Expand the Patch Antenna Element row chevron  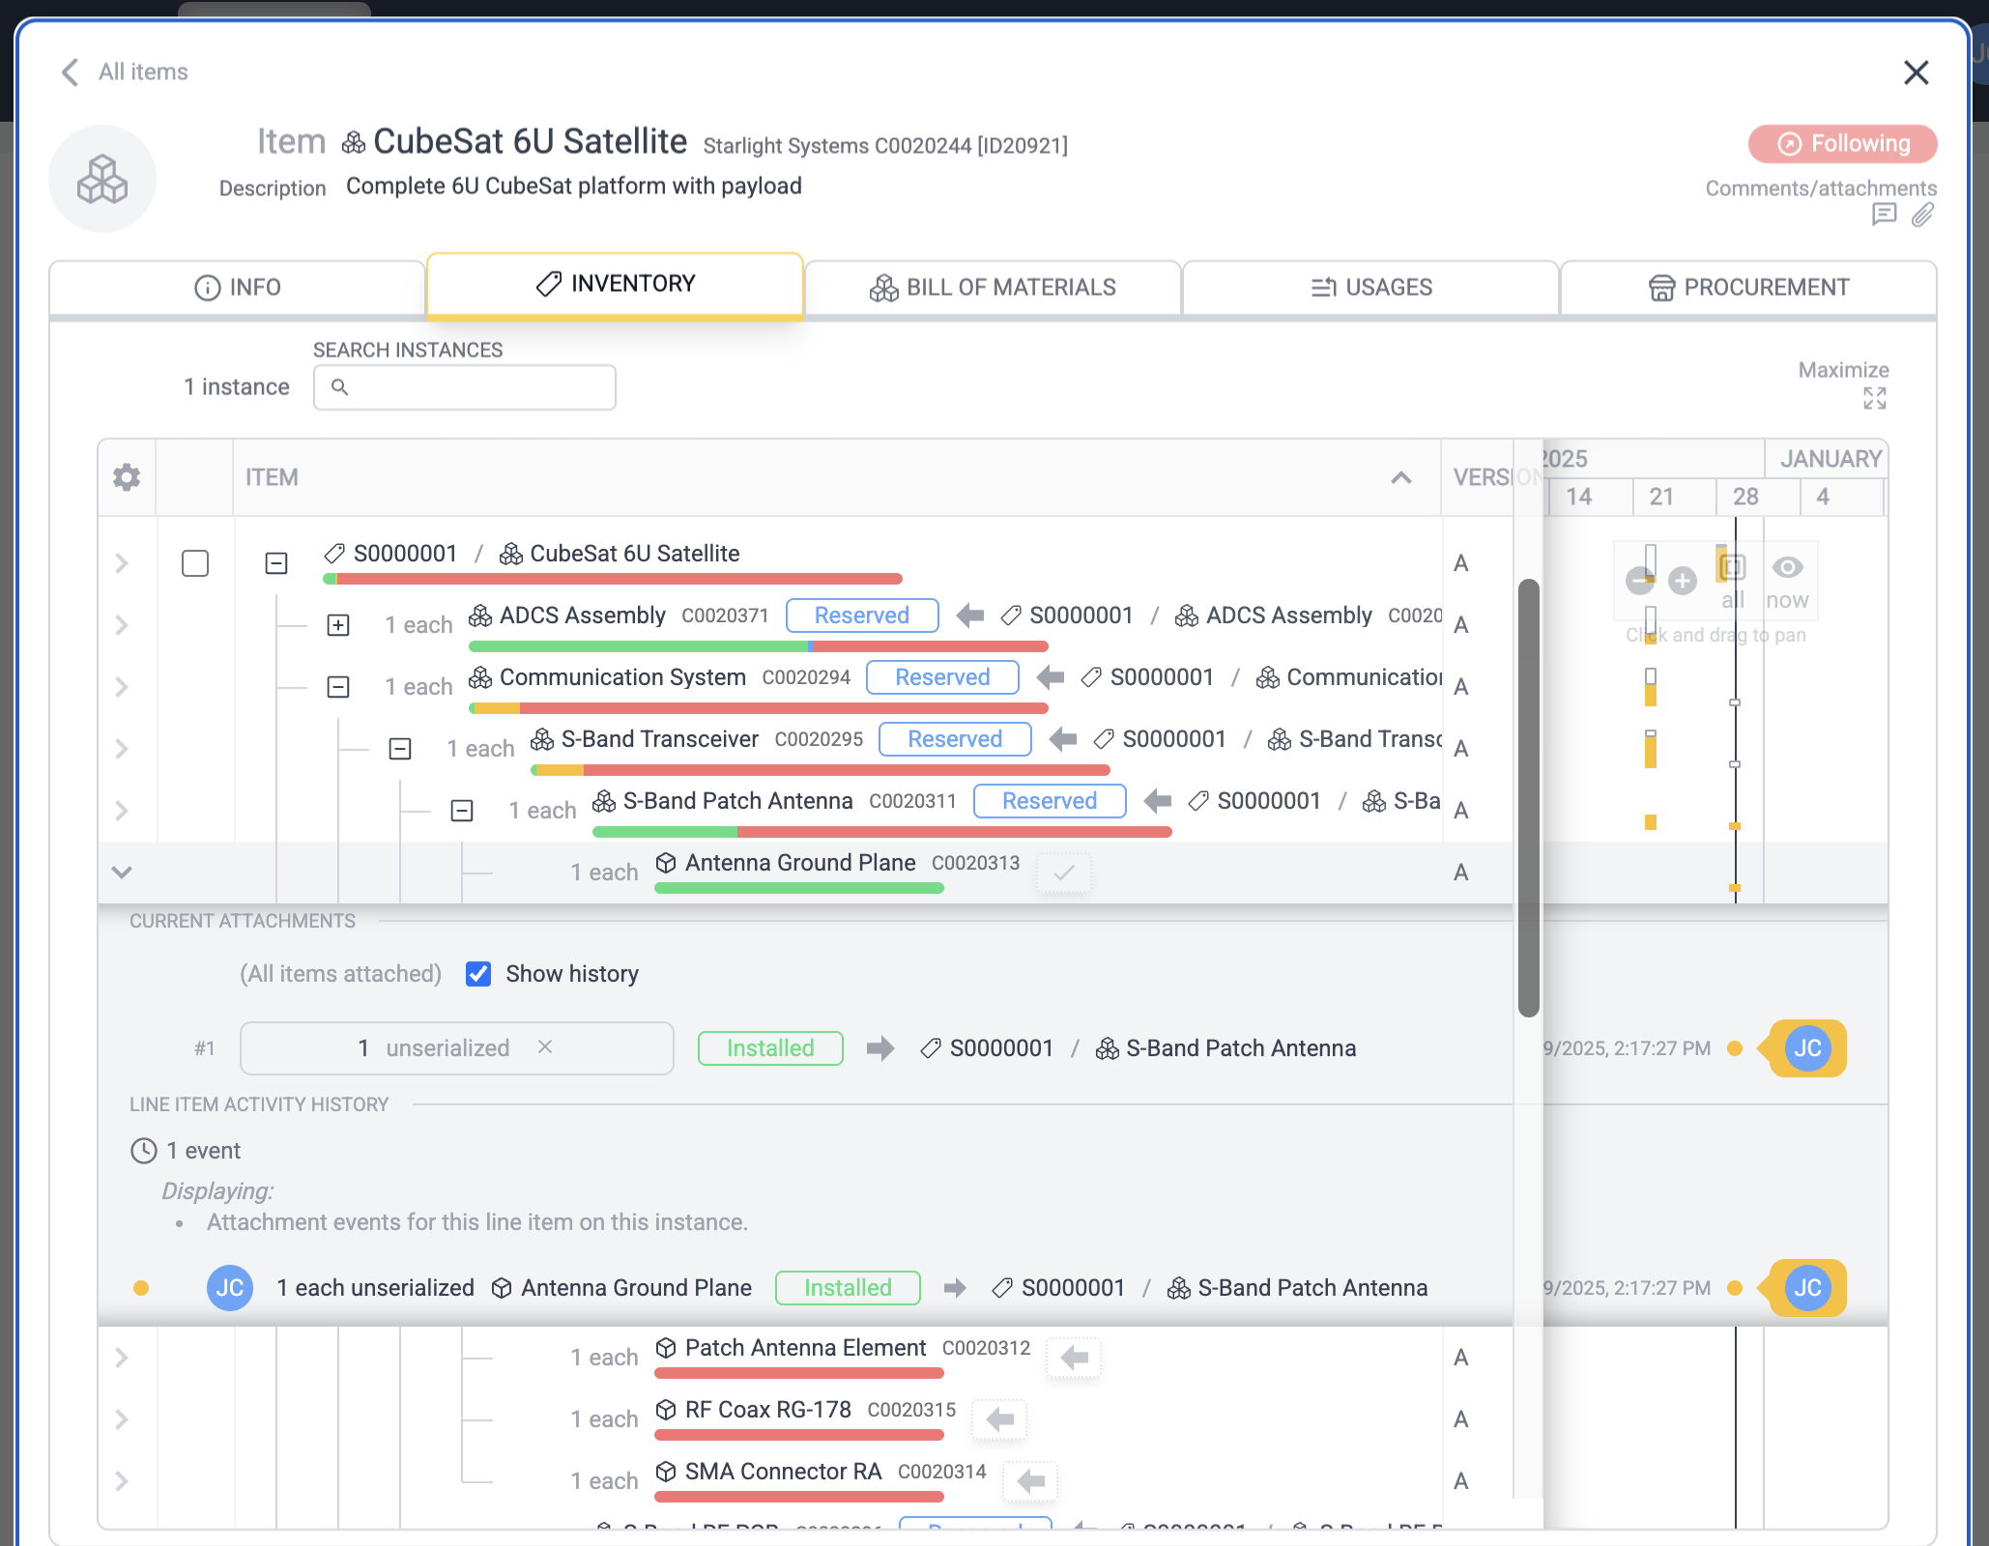pyautogui.click(x=122, y=1358)
